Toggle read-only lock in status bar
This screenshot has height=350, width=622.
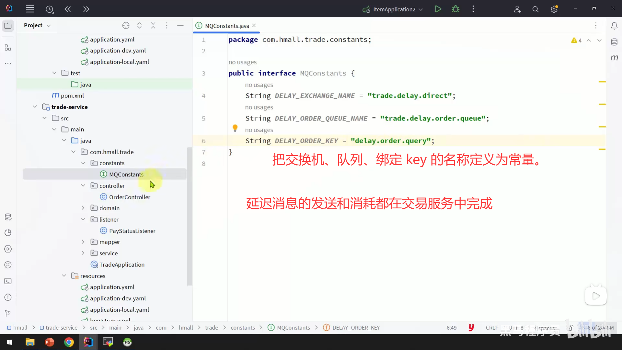(x=570, y=328)
